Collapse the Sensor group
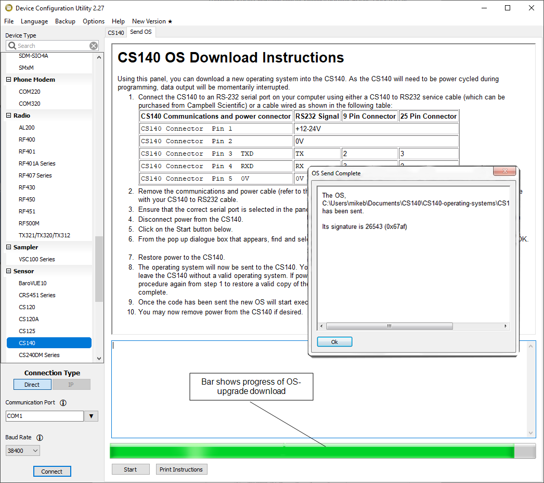544x483 pixels. tap(9, 271)
